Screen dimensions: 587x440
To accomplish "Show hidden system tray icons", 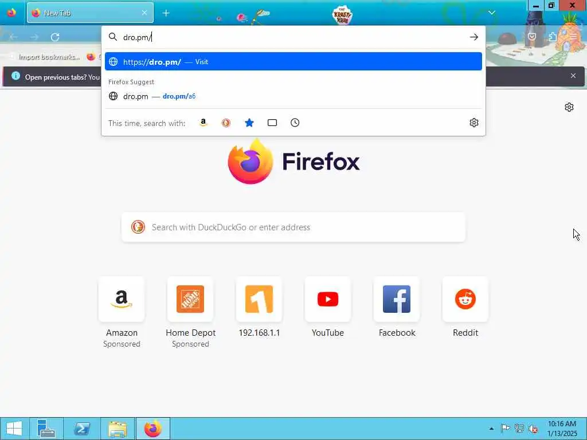I will tap(491, 429).
